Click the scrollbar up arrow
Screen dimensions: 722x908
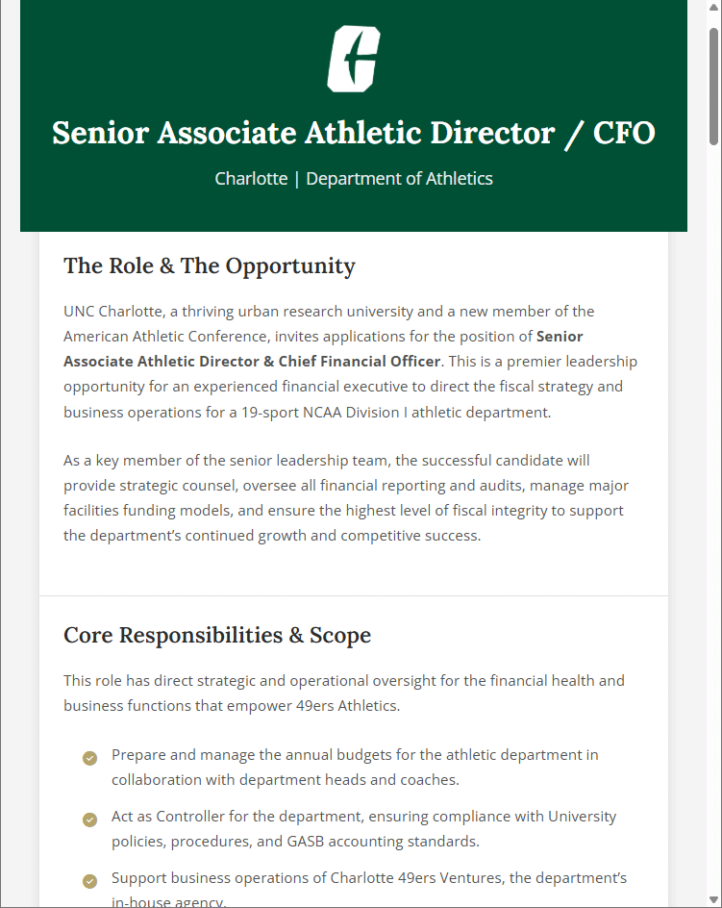[714, 7]
